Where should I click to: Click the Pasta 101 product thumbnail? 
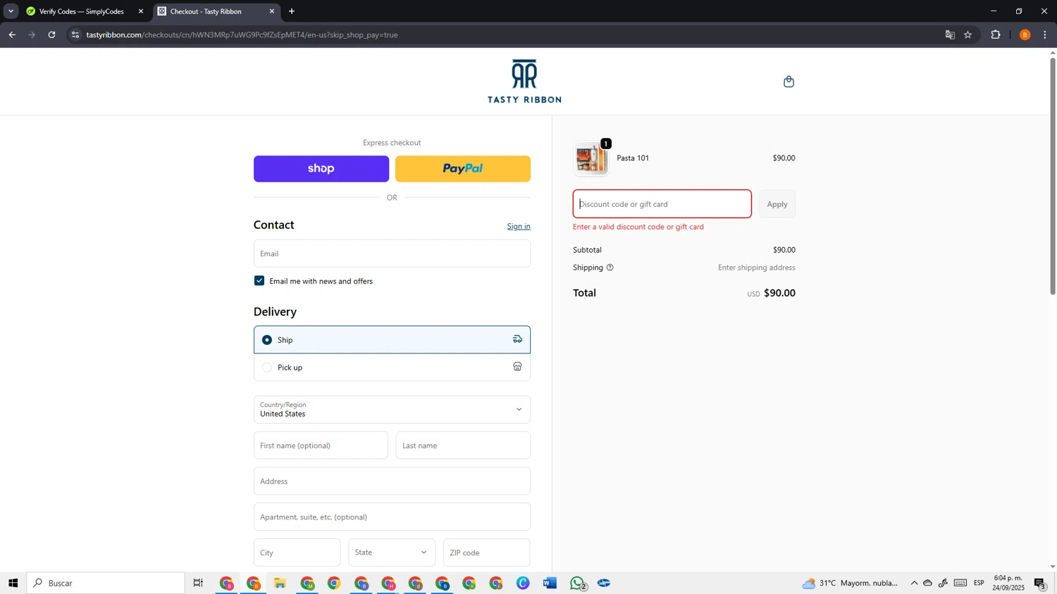591,158
